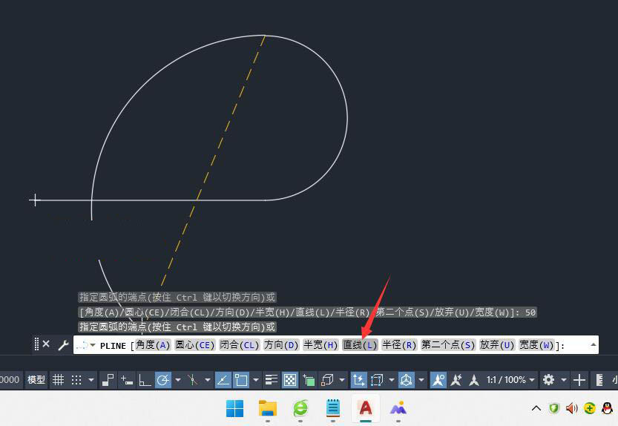Image resolution: width=618 pixels, height=426 pixels.
Task: Click the units ruler icon
Action: [599, 380]
